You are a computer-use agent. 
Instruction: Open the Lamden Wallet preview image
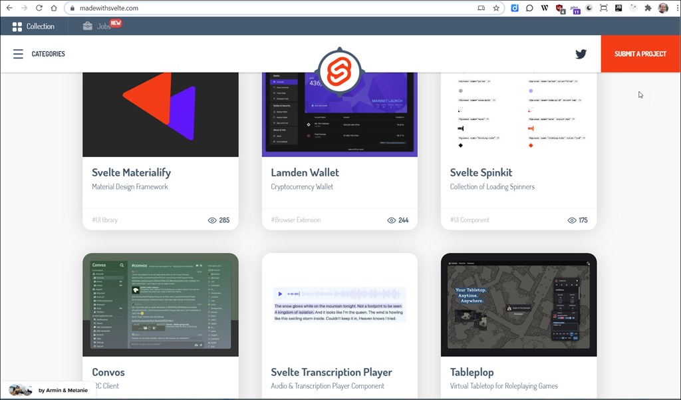[340, 127]
